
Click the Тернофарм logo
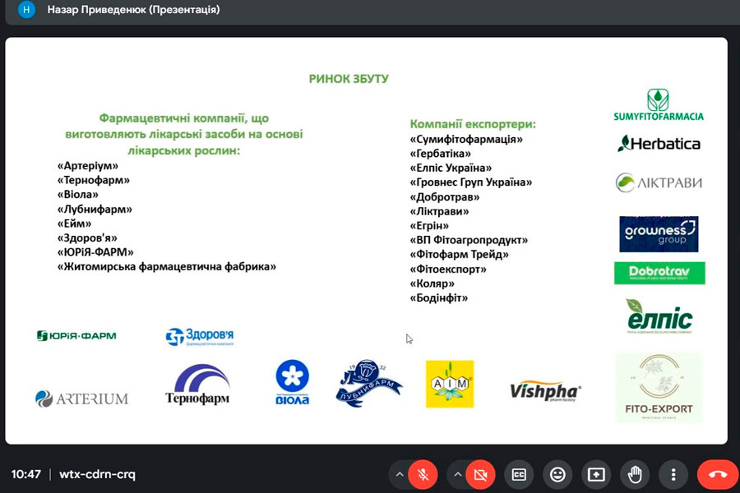coord(197,384)
